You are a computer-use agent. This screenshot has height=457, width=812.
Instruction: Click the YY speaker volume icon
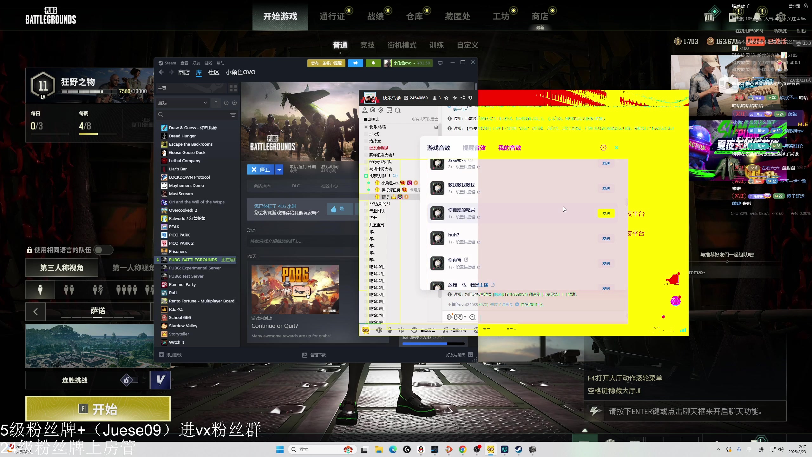[379, 330]
